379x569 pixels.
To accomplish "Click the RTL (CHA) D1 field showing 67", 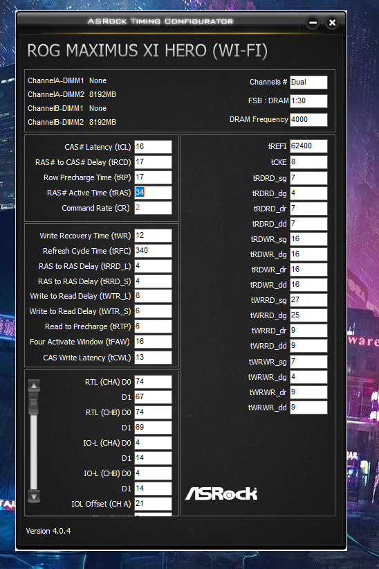I will coord(153,397).
